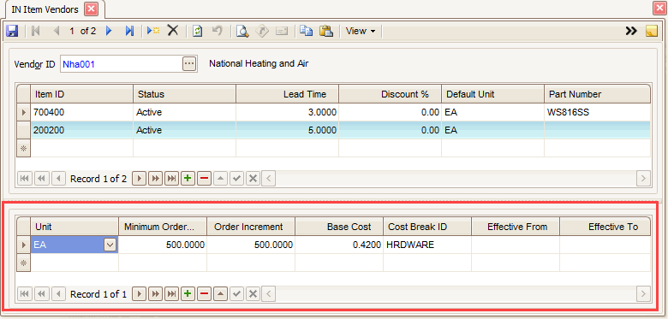Items grid: click checkmark end-edit button

point(236,179)
